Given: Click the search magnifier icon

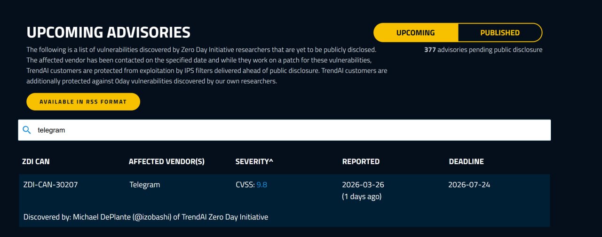Looking at the screenshot, I should coord(27,130).
